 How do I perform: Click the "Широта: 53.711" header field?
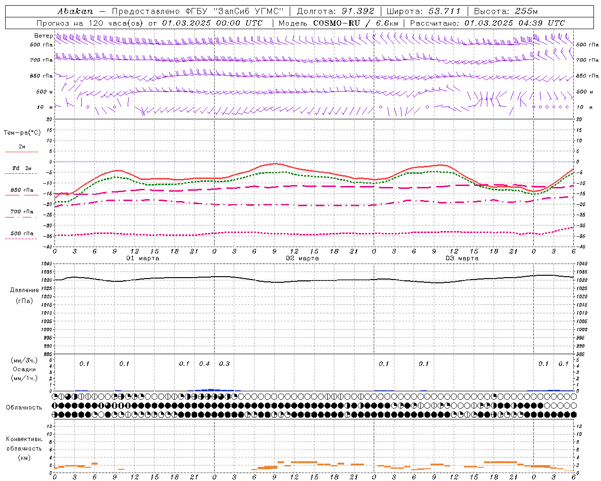click(x=424, y=11)
